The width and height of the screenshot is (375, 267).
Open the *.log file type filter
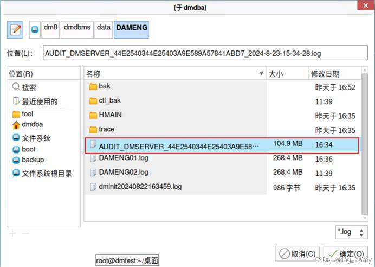[351, 232]
